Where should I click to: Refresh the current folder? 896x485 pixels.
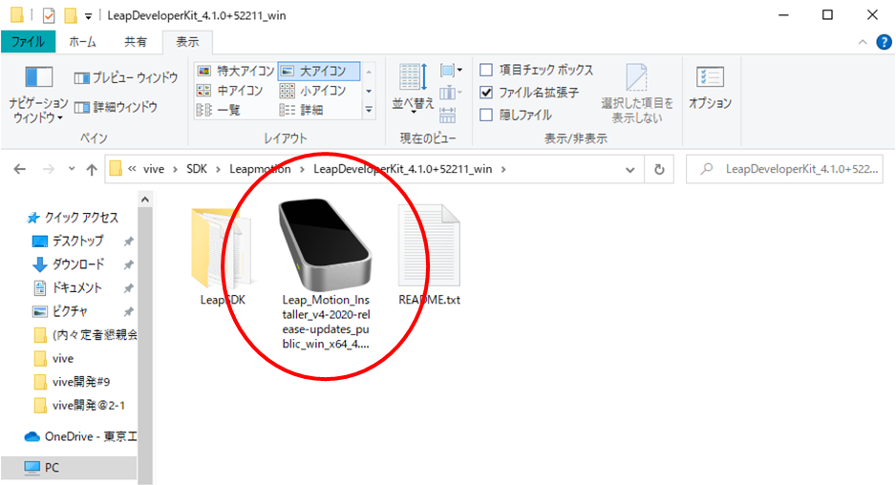click(659, 170)
